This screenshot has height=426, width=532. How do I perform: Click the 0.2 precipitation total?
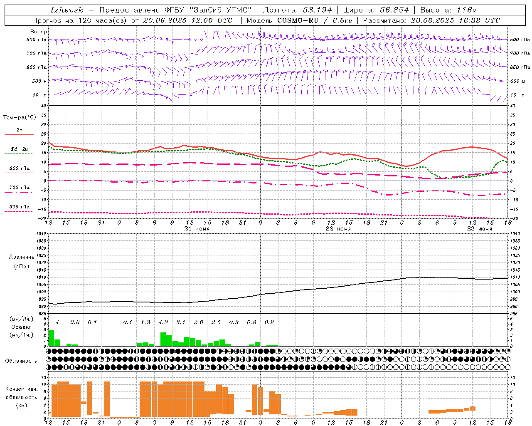coord(269,322)
